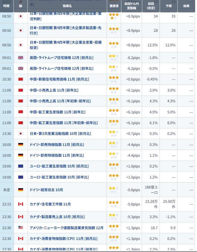The width and height of the screenshot is (197, 252).
Task: Click the star rating for カナダ・住宅着工件数
Action: 114,204
